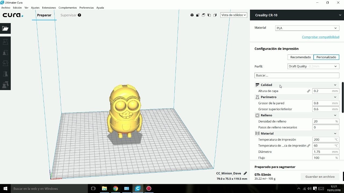The image size is (344, 193).
Task: Select the Move tool in left toolbar
Action: click(x=5, y=42)
